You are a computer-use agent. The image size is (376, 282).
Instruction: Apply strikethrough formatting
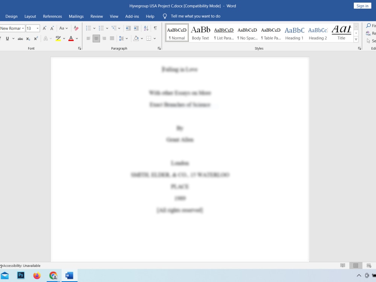click(20, 38)
